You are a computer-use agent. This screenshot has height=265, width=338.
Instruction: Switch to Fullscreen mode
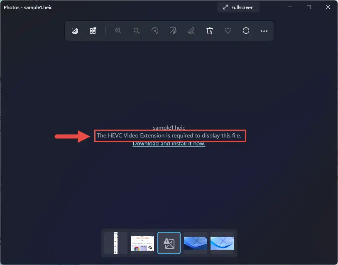tap(238, 7)
